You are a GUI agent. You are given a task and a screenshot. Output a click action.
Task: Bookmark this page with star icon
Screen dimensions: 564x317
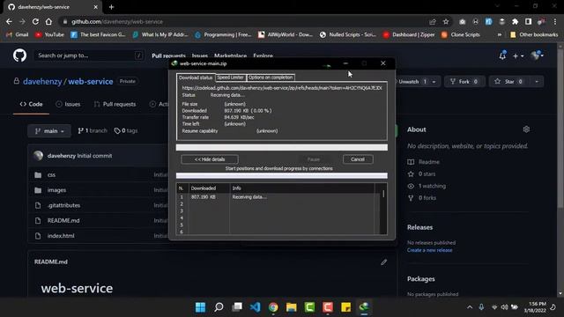tap(446, 21)
